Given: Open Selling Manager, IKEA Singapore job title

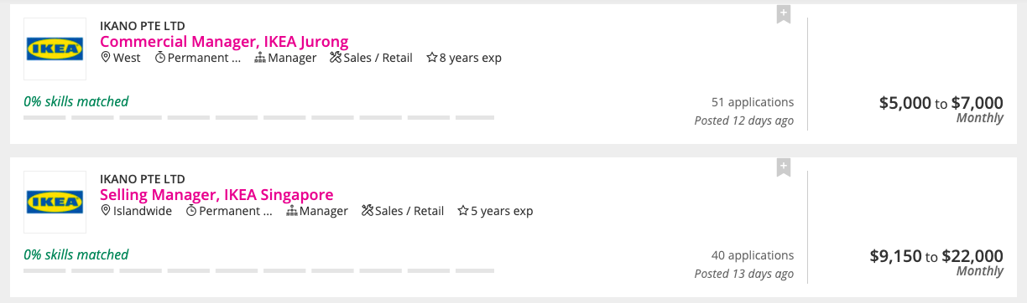Looking at the screenshot, I should point(216,194).
